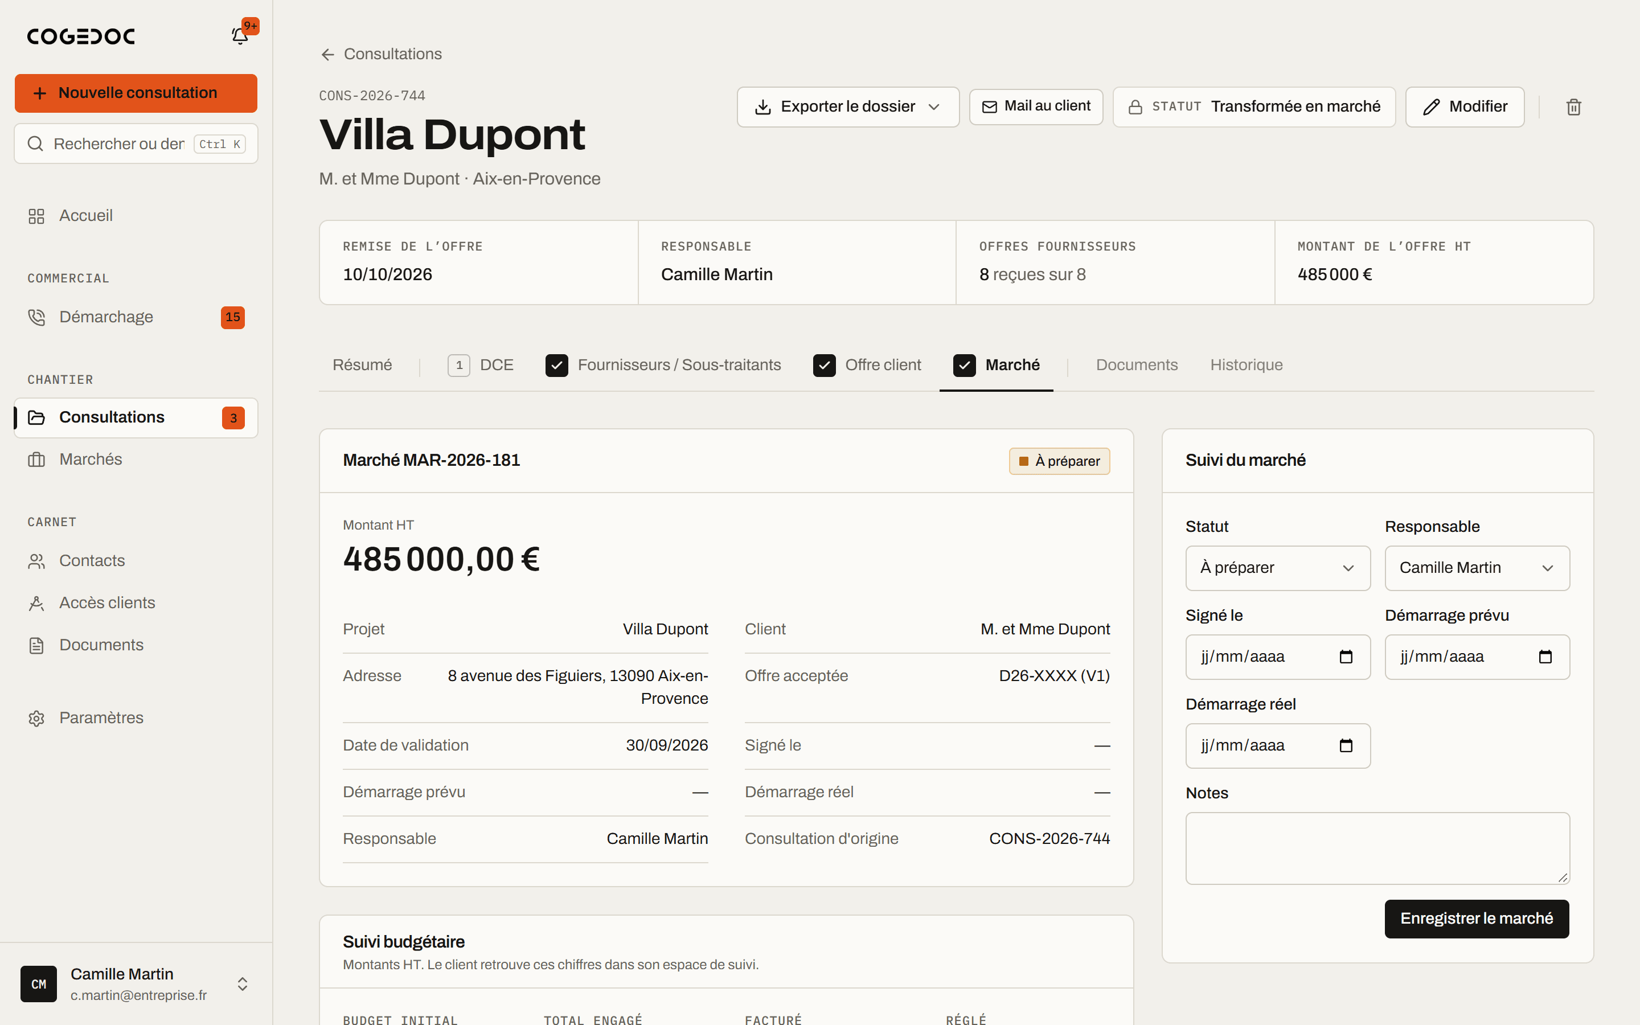The width and height of the screenshot is (1640, 1025).
Task: Click the Consultations 3 count badge
Action: coord(233,417)
